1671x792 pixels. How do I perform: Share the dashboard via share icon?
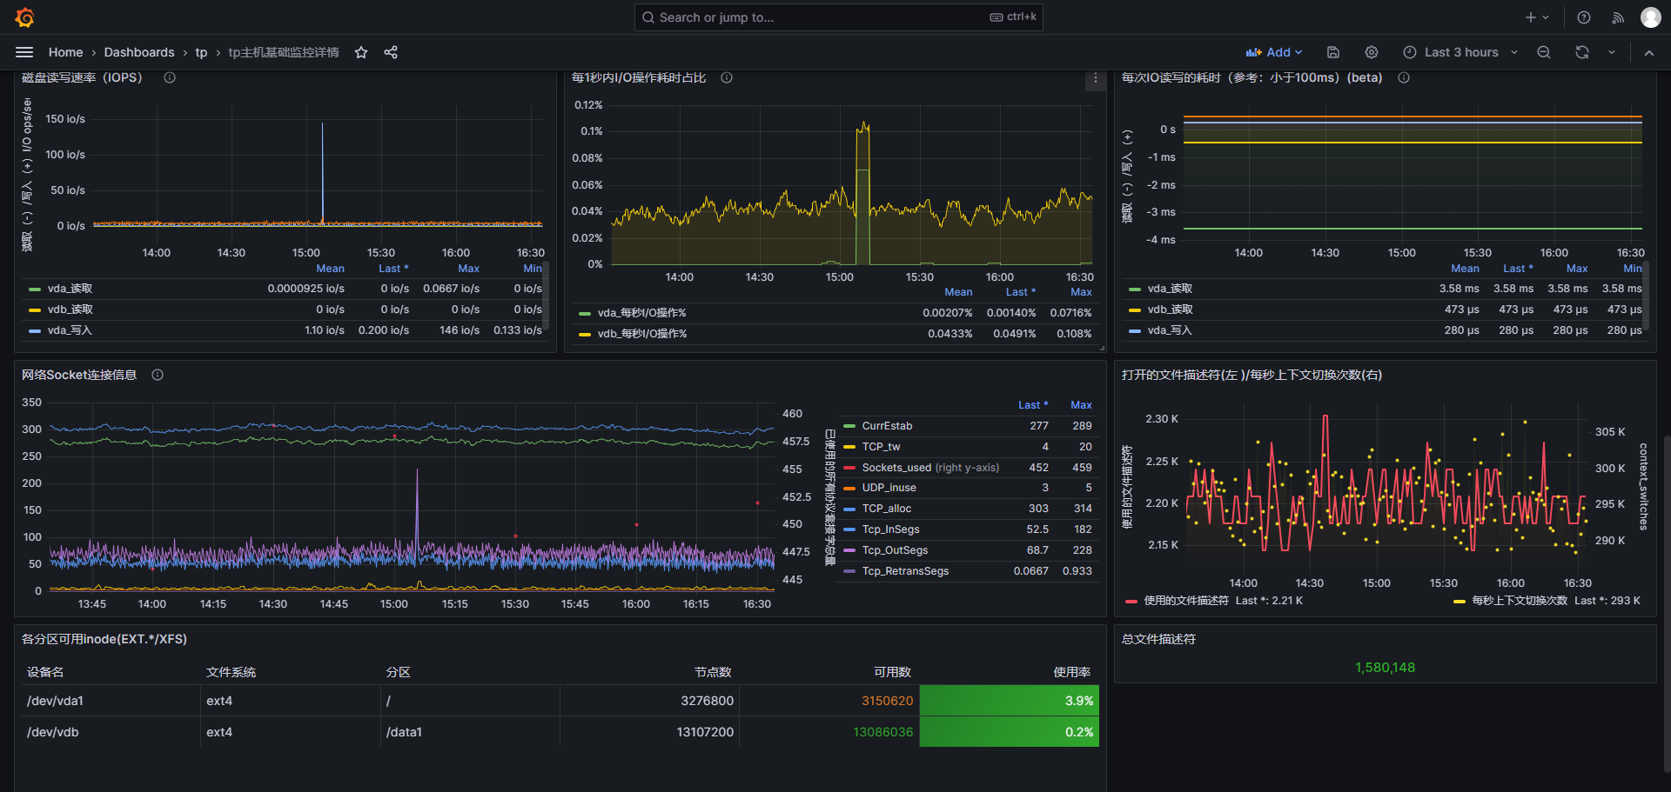pyautogui.click(x=391, y=52)
